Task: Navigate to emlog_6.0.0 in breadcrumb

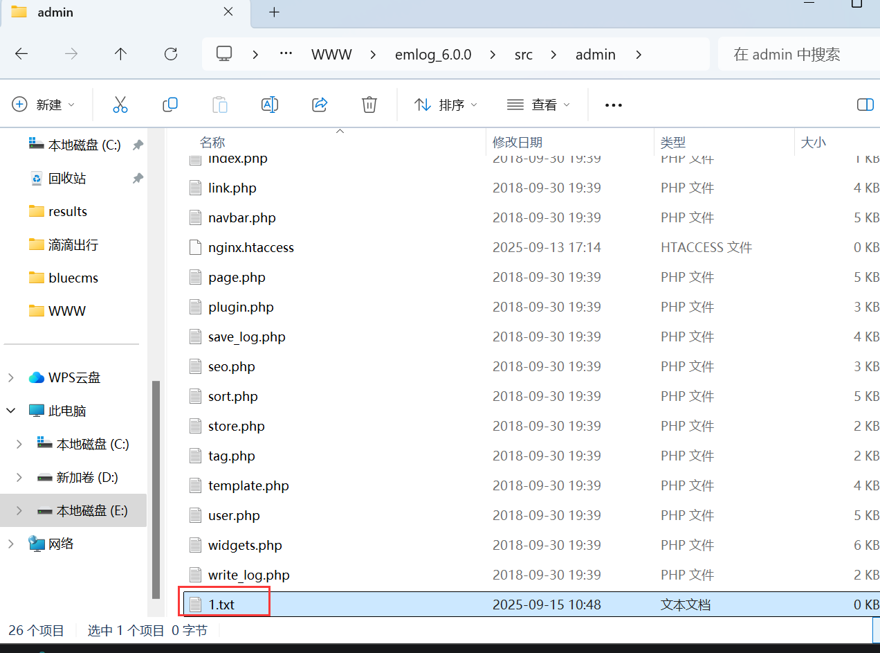Action: point(433,55)
